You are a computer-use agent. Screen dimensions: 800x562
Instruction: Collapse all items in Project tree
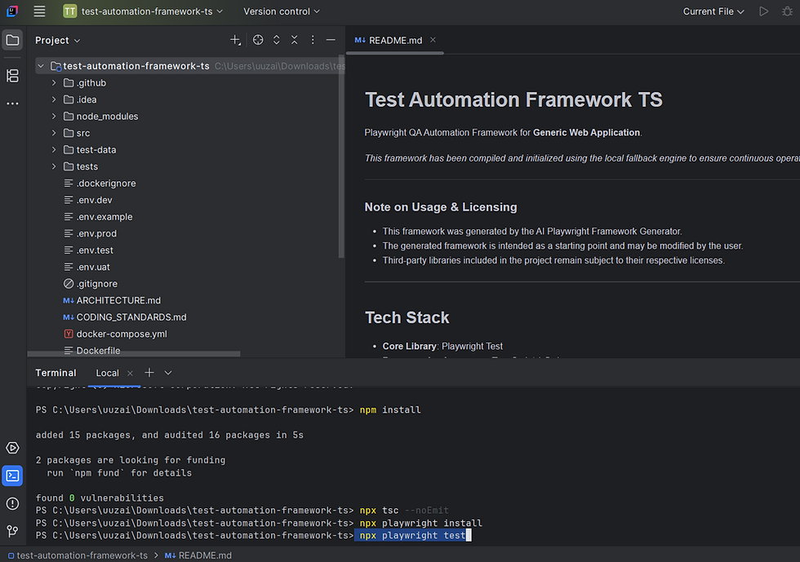coord(295,40)
